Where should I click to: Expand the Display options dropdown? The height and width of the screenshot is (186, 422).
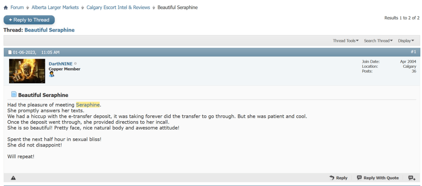[406, 41]
